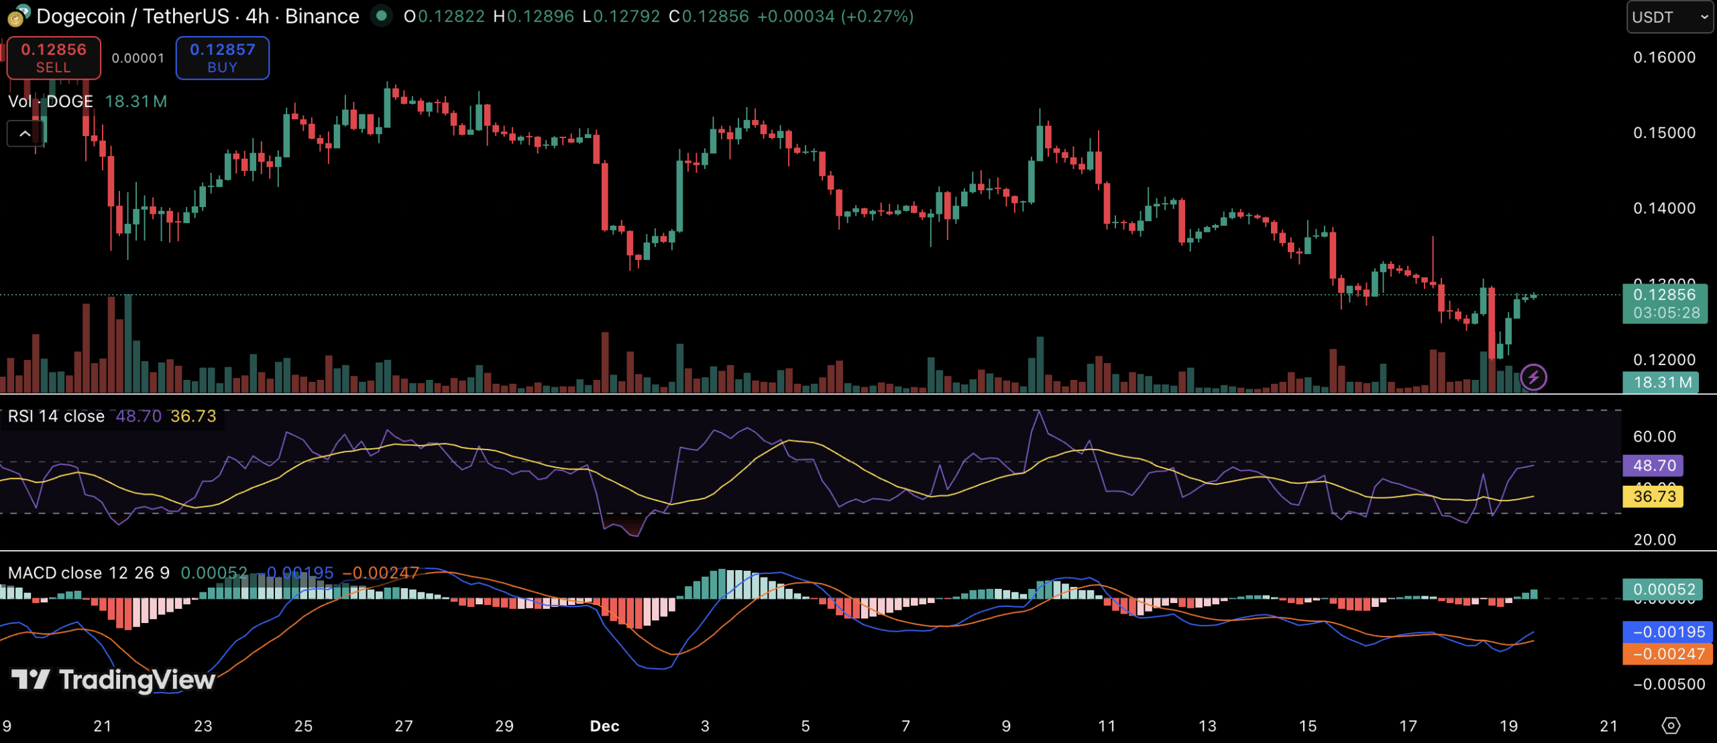
Task: Open the USDT currency dropdown
Action: pos(1669,17)
